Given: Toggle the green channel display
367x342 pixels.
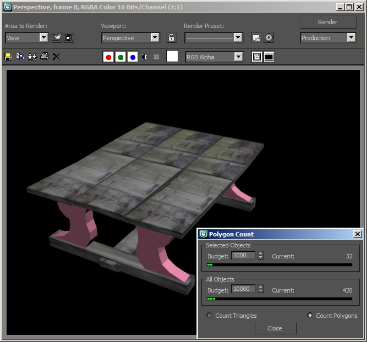Looking at the screenshot, I should [x=120, y=57].
